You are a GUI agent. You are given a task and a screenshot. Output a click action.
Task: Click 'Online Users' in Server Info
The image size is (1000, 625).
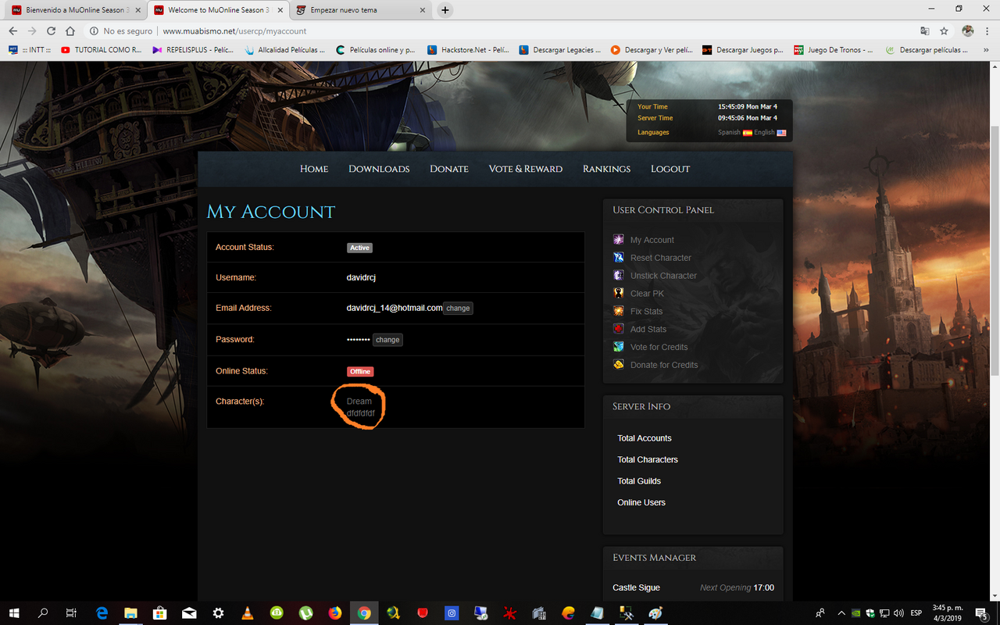pyautogui.click(x=641, y=502)
